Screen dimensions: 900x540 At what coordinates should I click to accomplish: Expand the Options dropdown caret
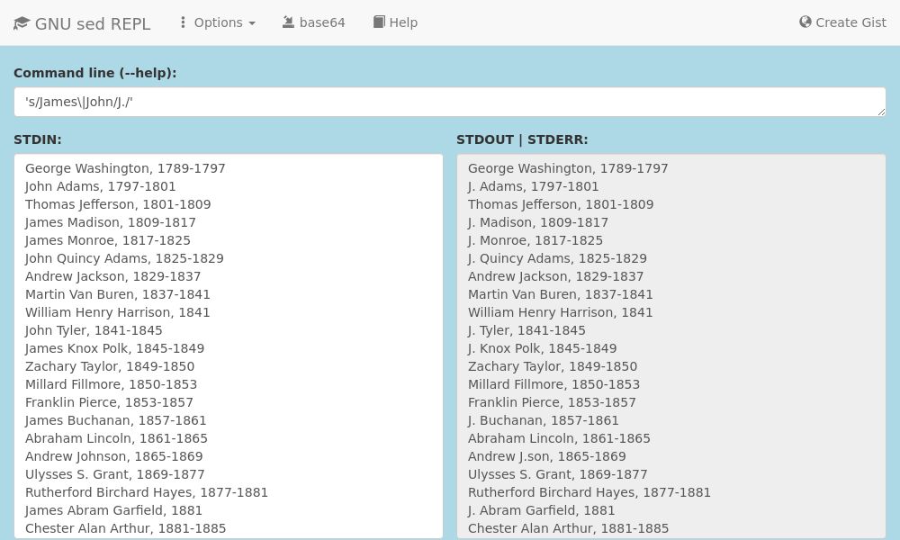[x=252, y=23]
